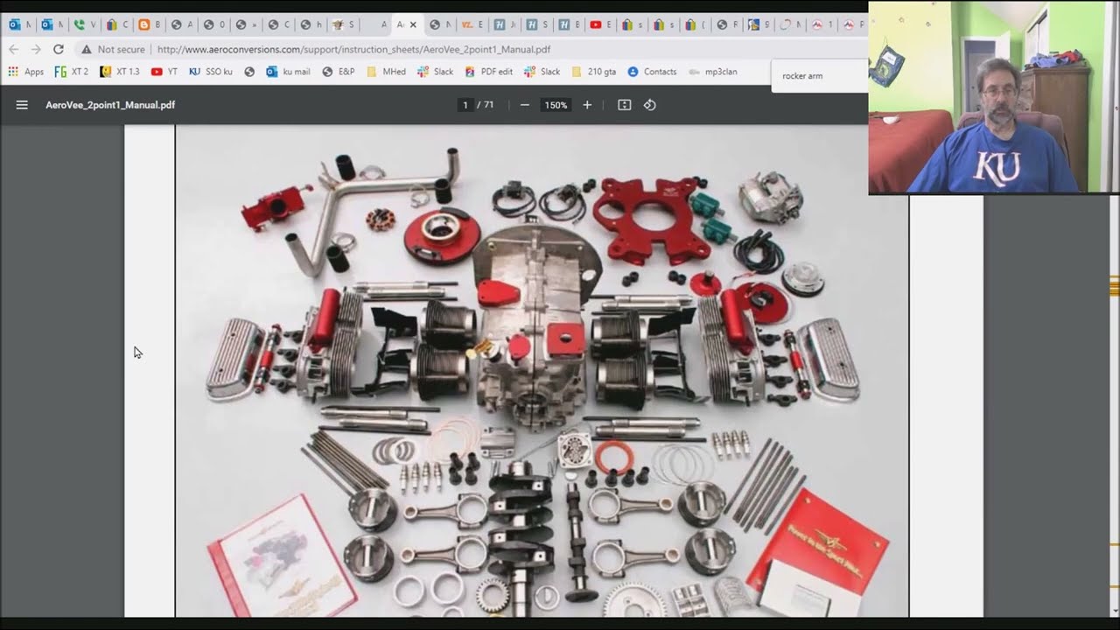1120x630 pixels.
Task: Go forward in browser history
Action: [x=36, y=50]
